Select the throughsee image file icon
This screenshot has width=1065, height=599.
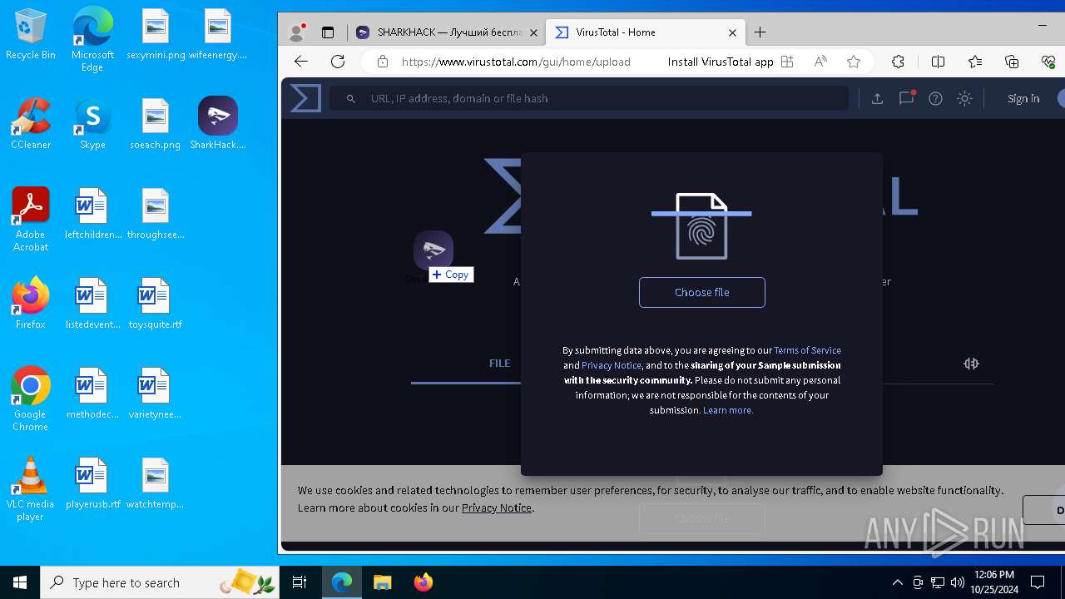tap(156, 214)
